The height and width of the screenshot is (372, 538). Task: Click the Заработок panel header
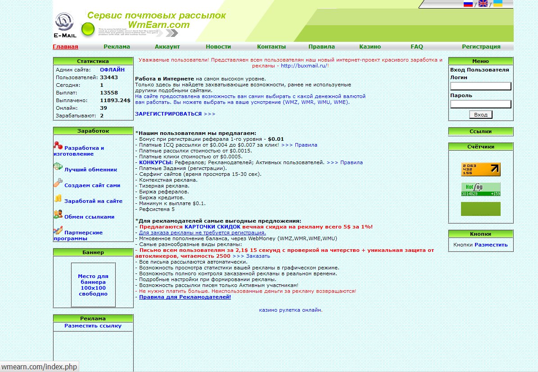pyautogui.click(x=93, y=130)
